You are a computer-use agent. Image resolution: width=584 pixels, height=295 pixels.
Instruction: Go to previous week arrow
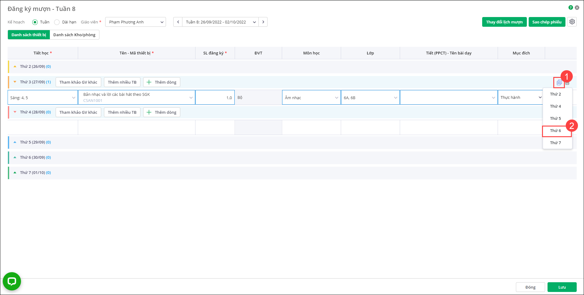[178, 22]
